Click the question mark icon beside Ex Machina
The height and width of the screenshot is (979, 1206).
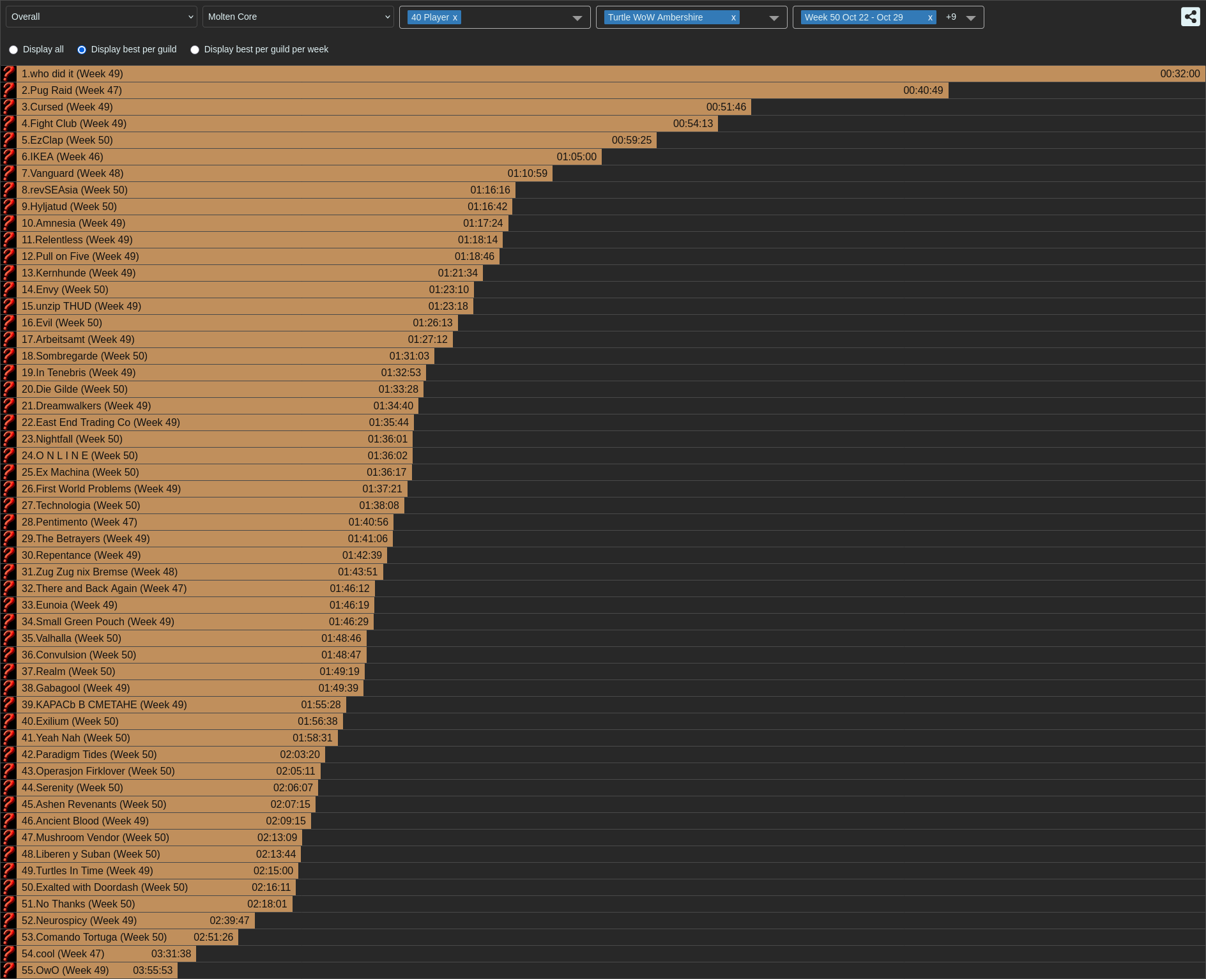click(x=8, y=472)
